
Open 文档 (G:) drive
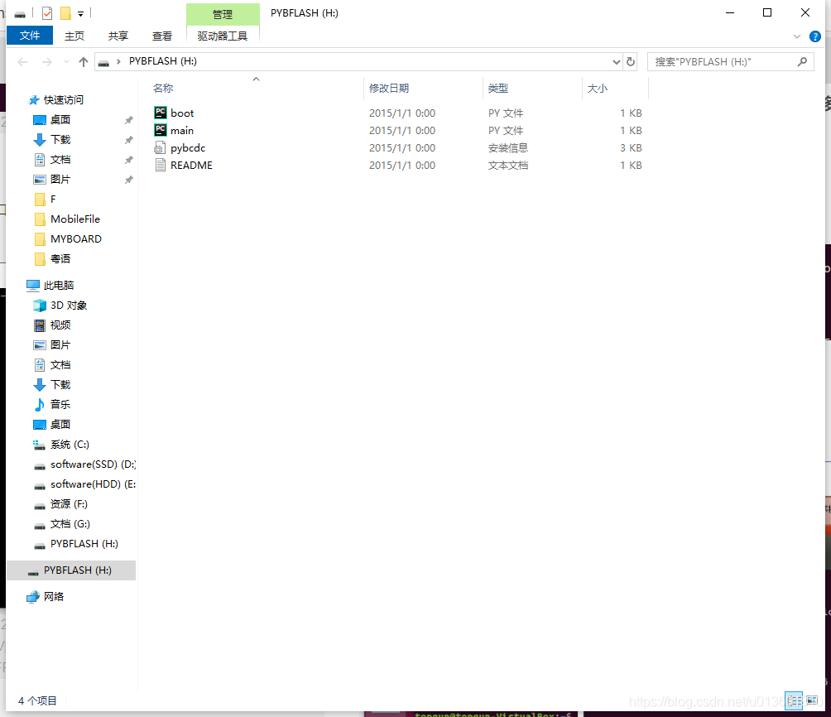coord(70,524)
